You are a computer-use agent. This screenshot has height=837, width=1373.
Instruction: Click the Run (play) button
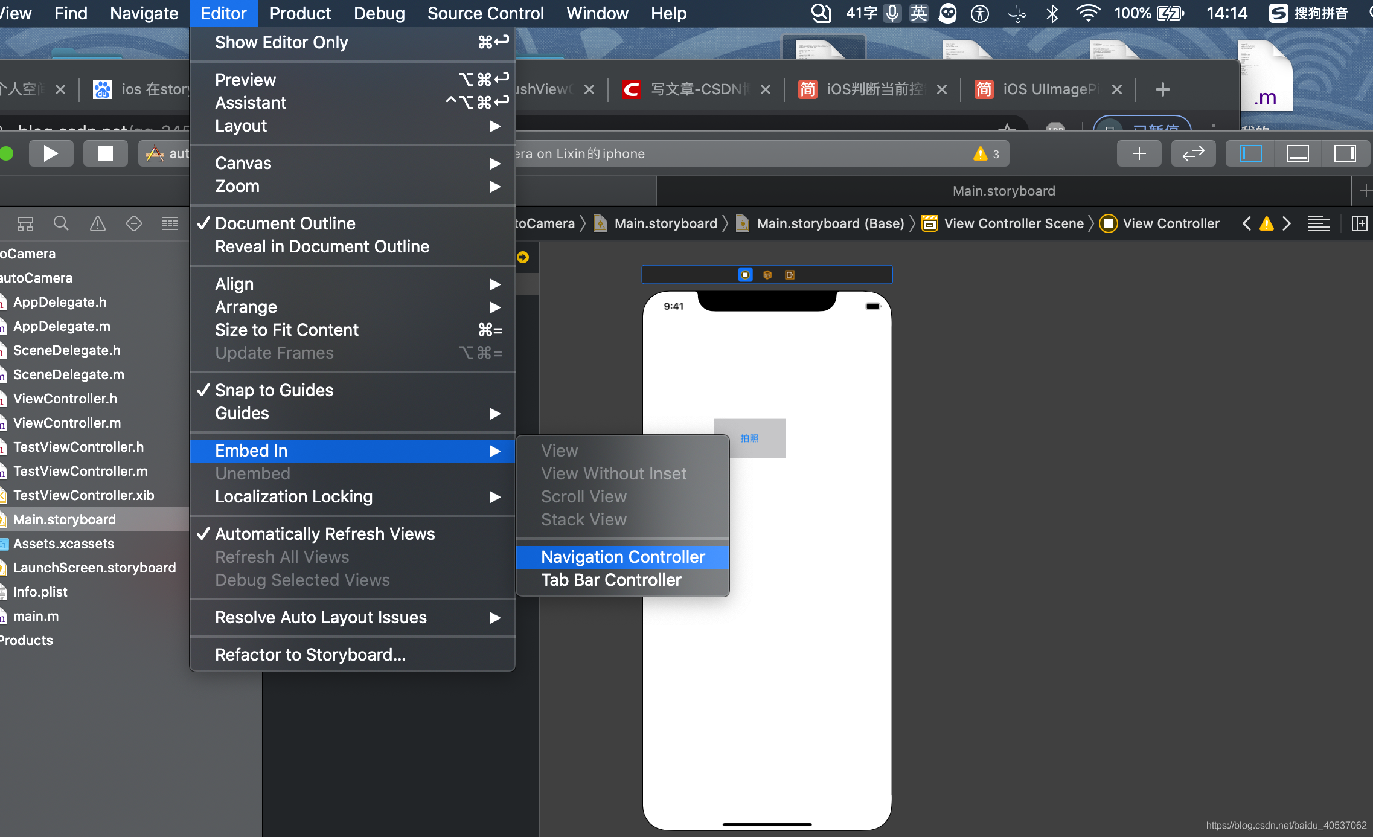(x=51, y=153)
